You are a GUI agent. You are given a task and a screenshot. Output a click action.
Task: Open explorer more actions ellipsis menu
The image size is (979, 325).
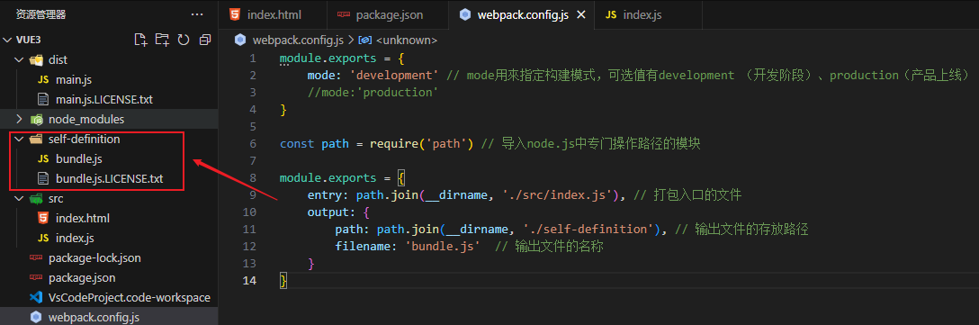tap(197, 14)
